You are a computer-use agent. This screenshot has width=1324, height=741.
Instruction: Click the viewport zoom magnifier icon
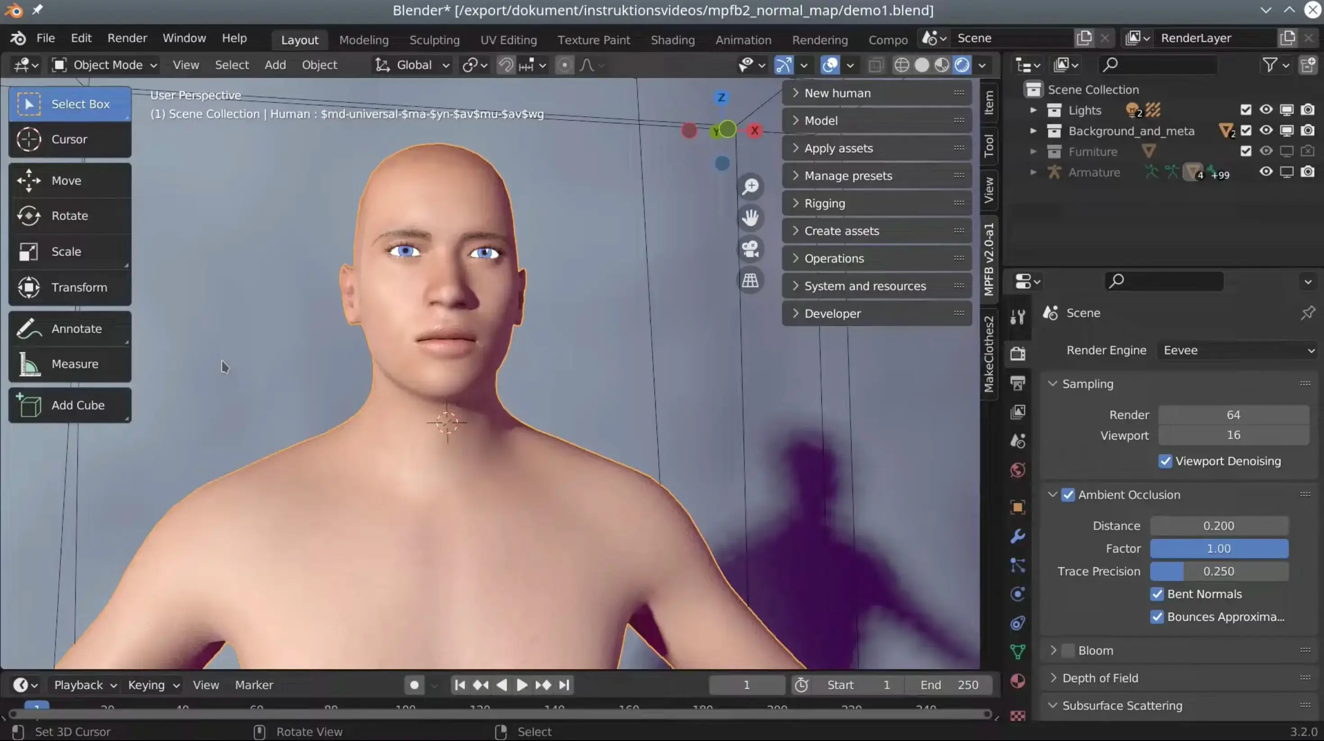(751, 186)
